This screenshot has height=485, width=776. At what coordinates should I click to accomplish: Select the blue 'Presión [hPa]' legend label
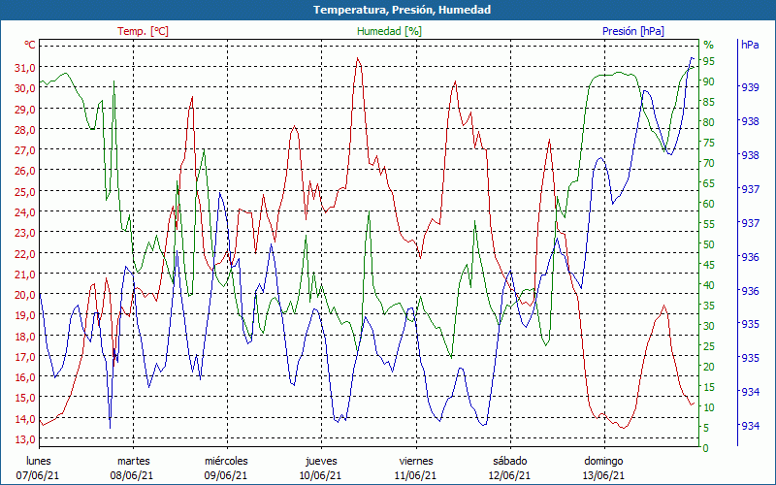[633, 31]
